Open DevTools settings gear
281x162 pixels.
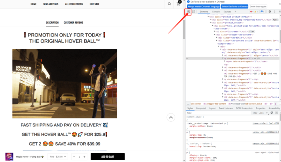tap(269, 12)
